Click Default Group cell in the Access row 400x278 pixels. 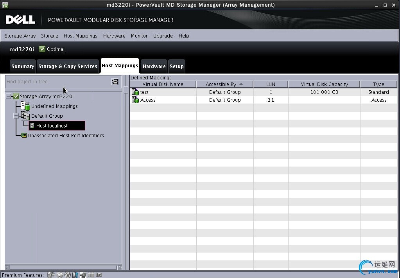click(x=225, y=100)
